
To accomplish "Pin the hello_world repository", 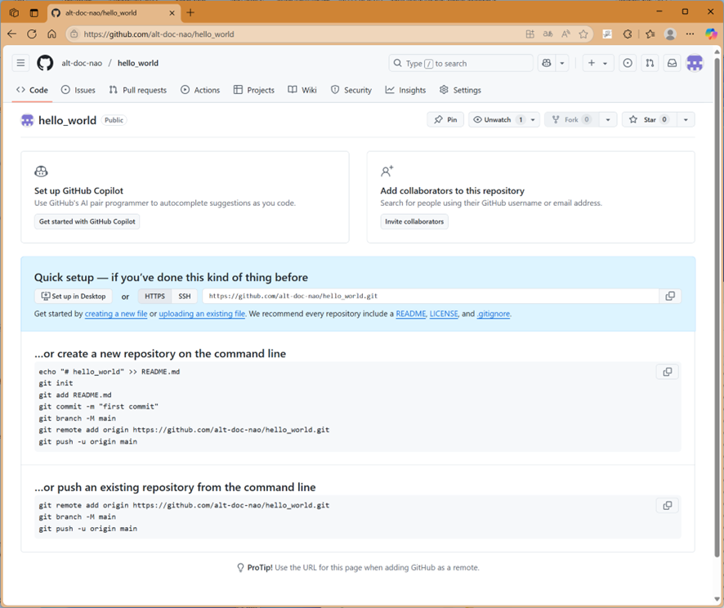I will pyautogui.click(x=445, y=119).
